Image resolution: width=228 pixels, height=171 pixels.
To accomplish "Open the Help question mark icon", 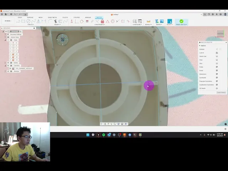I will (221, 14).
